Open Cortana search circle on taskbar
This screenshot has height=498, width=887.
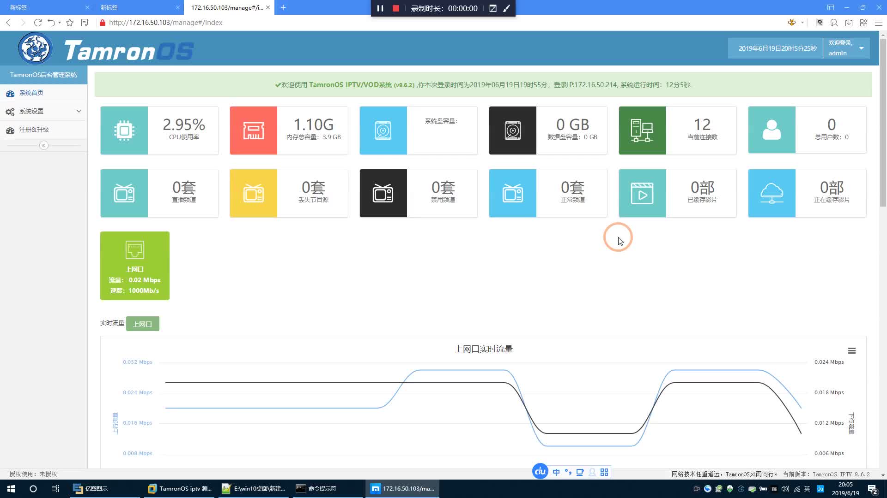tap(33, 489)
